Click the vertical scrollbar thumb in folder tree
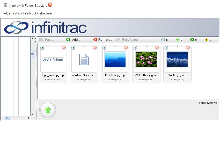Screen dimensions: 220x142 [x=32, y=54]
